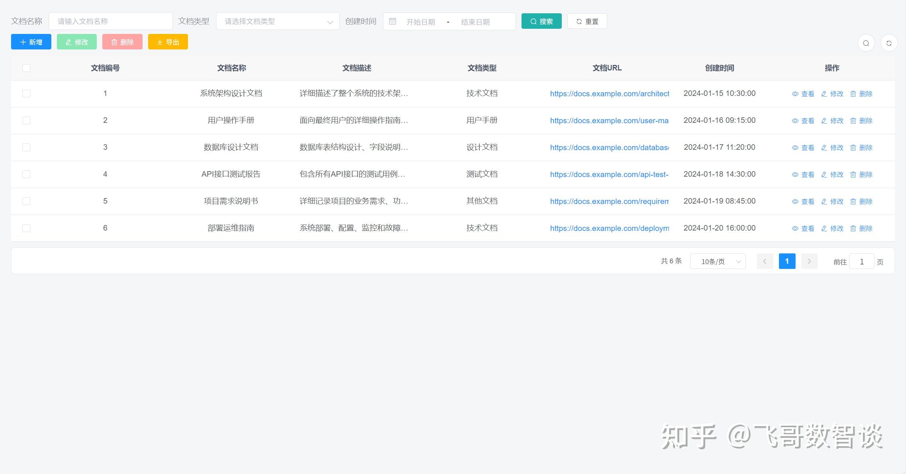Viewport: 906px width, 474px height.
Task: Click the eye icon to 查看 row 1
Action: (x=795, y=94)
